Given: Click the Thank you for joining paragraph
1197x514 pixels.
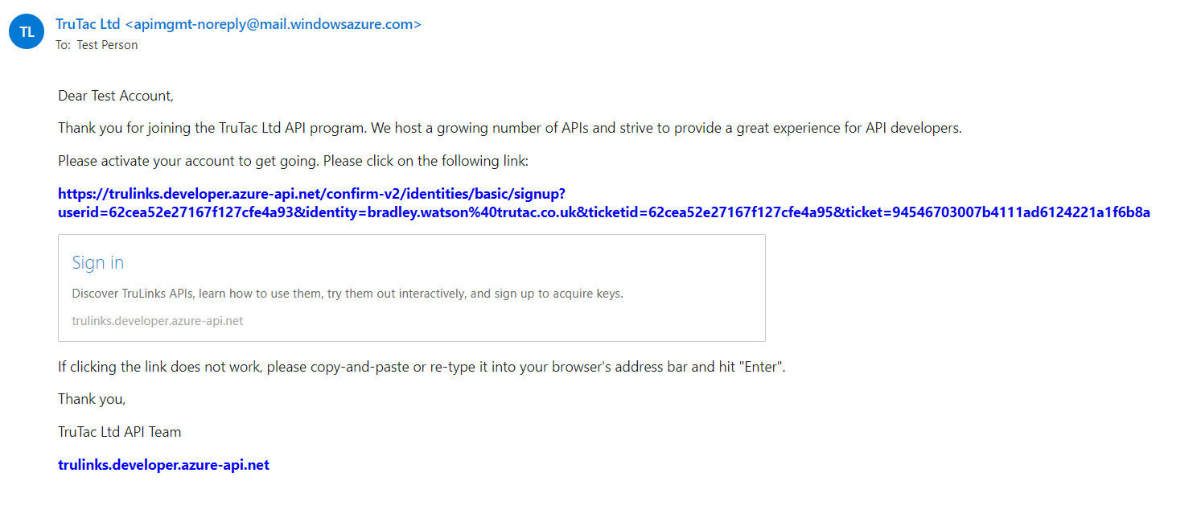Looking at the screenshot, I should [510, 128].
